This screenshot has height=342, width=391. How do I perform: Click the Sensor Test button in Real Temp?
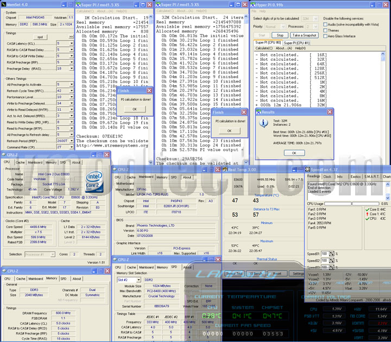(234, 274)
